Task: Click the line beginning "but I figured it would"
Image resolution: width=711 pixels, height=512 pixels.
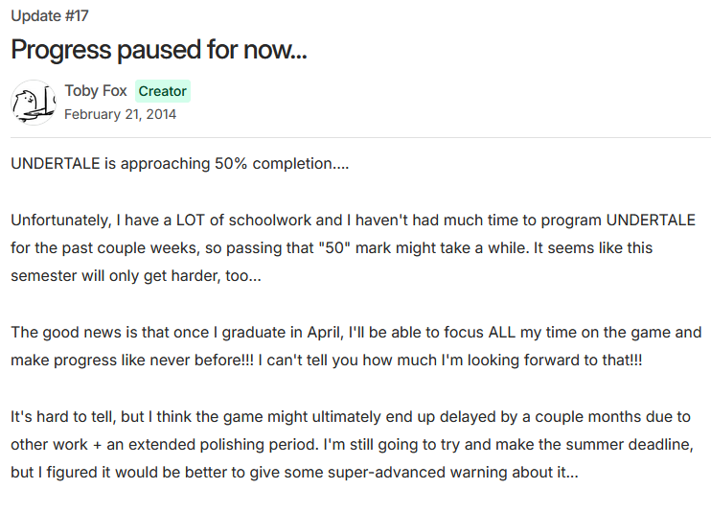Action: point(294,473)
